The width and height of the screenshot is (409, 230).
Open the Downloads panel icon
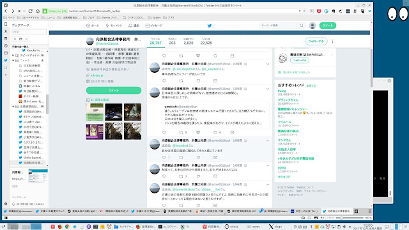pos(6,31)
